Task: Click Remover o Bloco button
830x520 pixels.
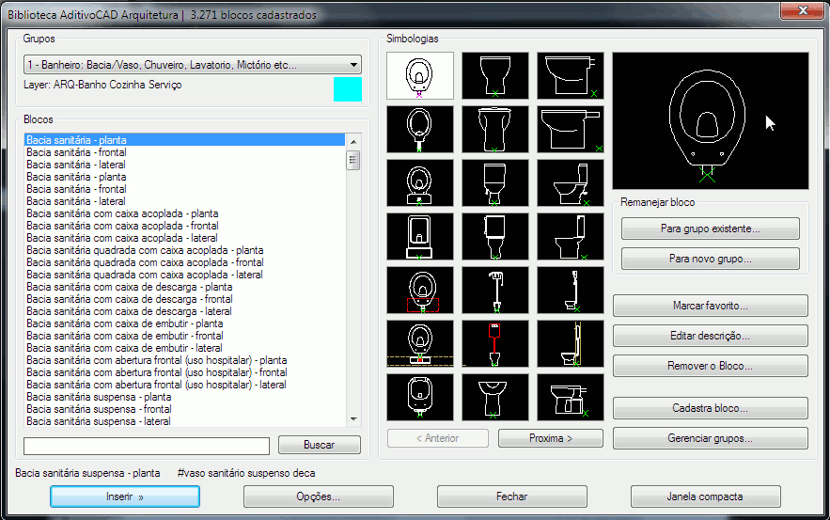Action: tap(711, 366)
